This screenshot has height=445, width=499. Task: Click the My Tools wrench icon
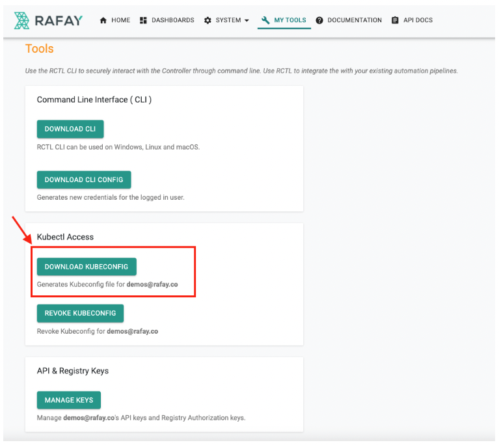[265, 20]
